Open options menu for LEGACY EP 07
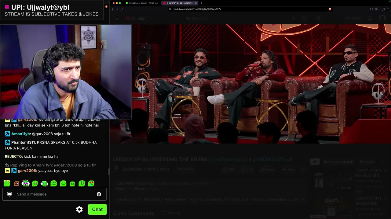This screenshot has height=219, width=391. pyautogui.click(x=386, y=170)
